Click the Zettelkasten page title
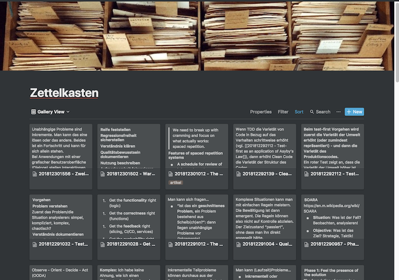The height and width of the screenshot is (280, 399). tap(64, 93)
